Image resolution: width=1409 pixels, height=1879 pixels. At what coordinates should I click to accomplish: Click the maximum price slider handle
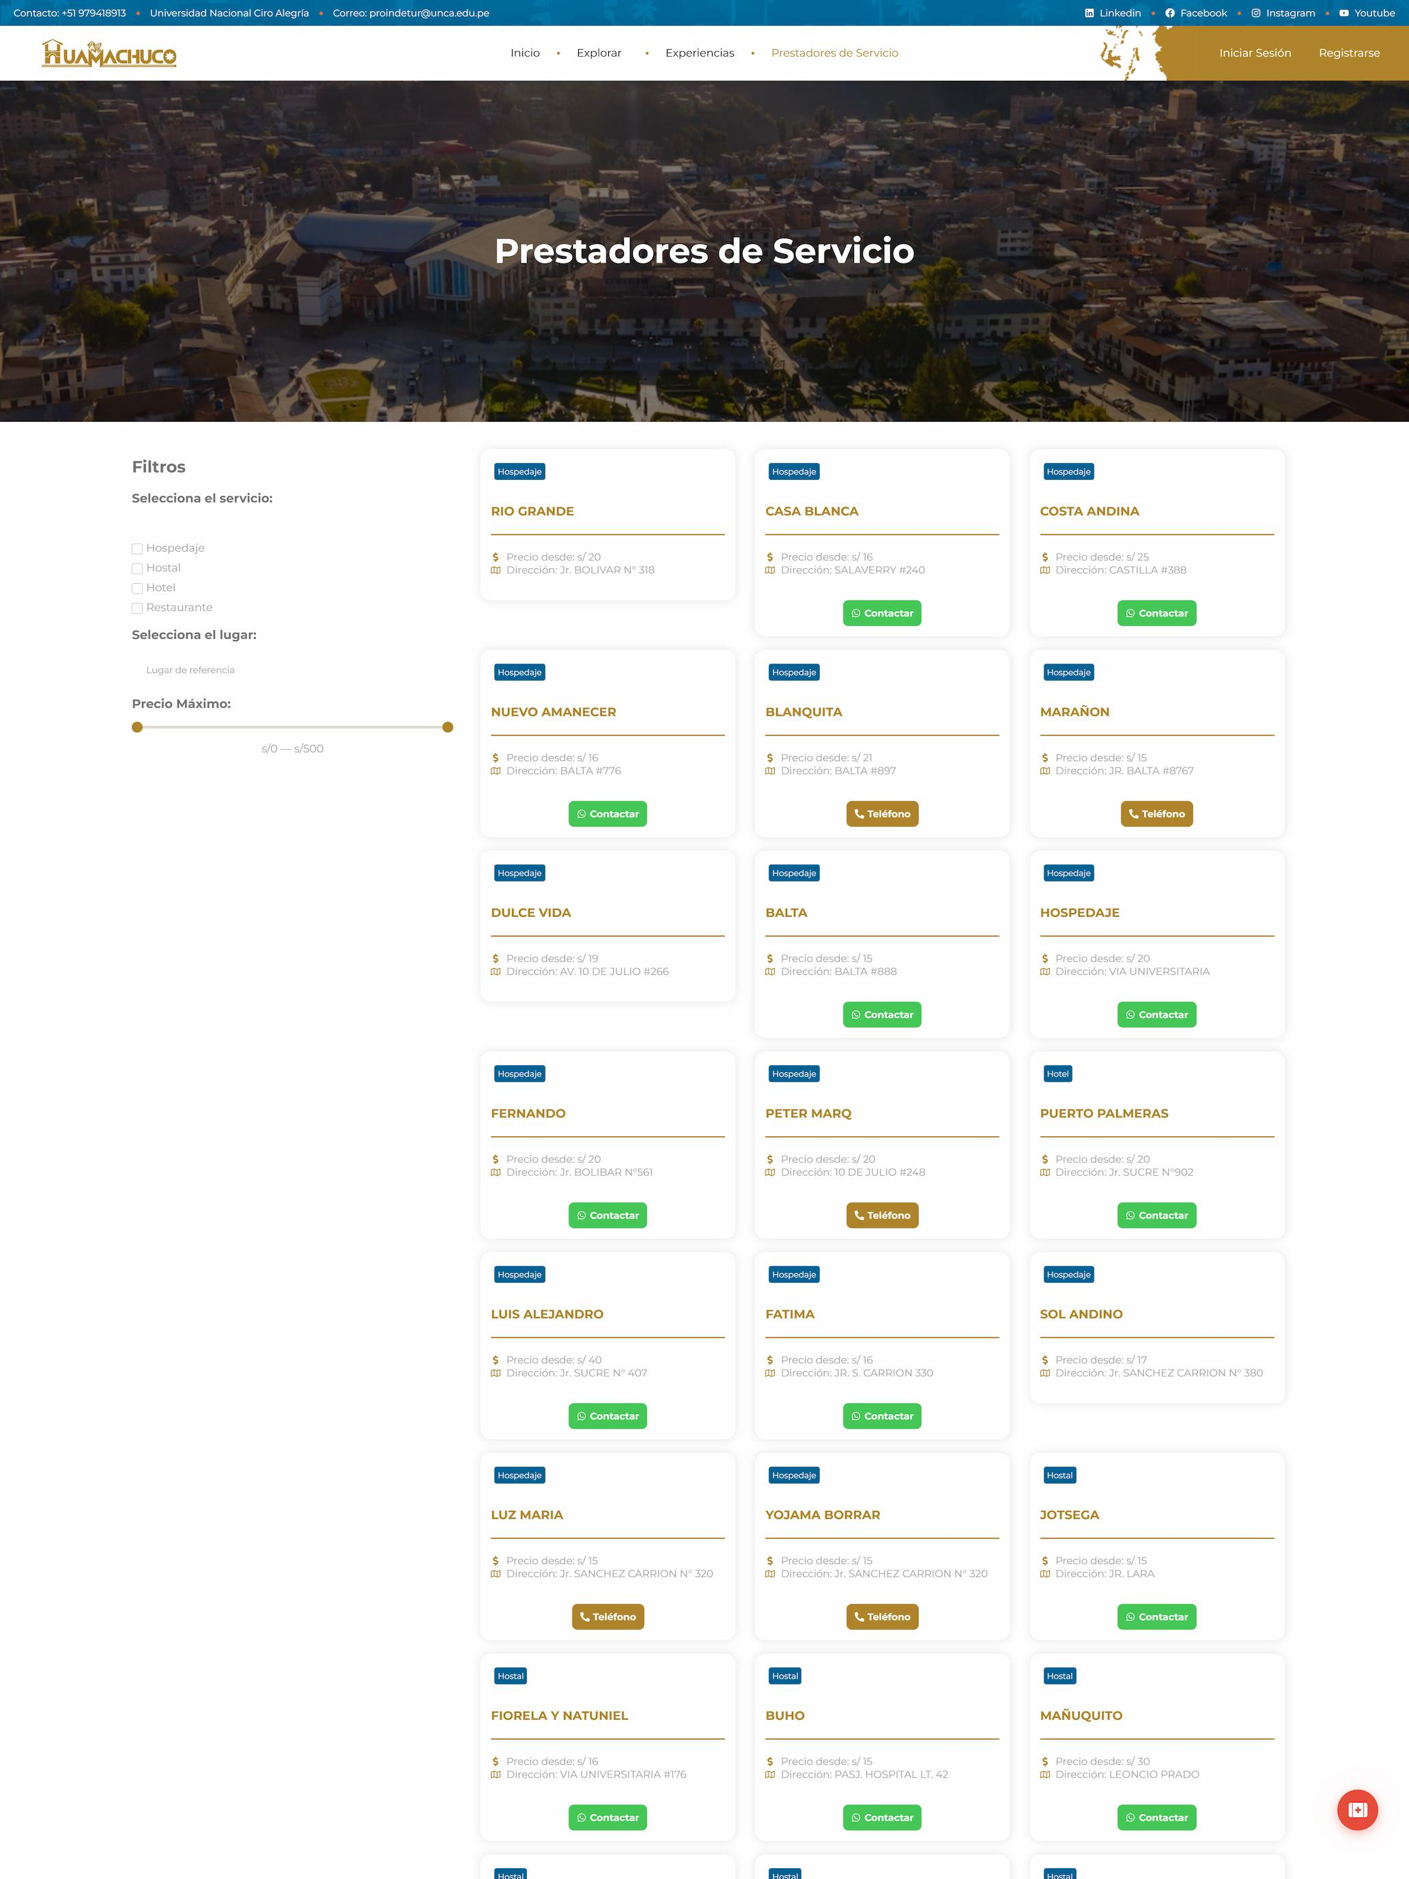pos(448,727)
